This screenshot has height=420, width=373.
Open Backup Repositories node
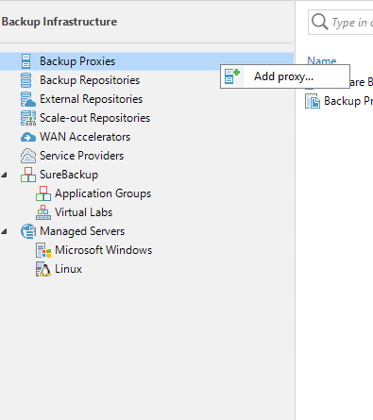click(90, 80)
